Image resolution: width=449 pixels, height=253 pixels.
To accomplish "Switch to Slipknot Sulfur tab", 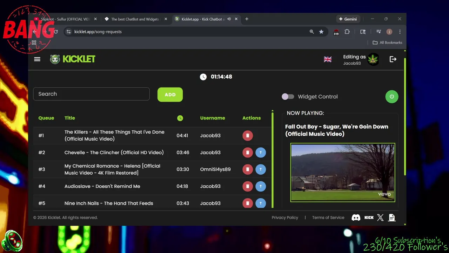I will click(65, 19).
